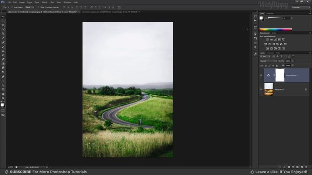This screenshot has width=312, height=175.
Task: Toggle lock all
Action: 276,66
